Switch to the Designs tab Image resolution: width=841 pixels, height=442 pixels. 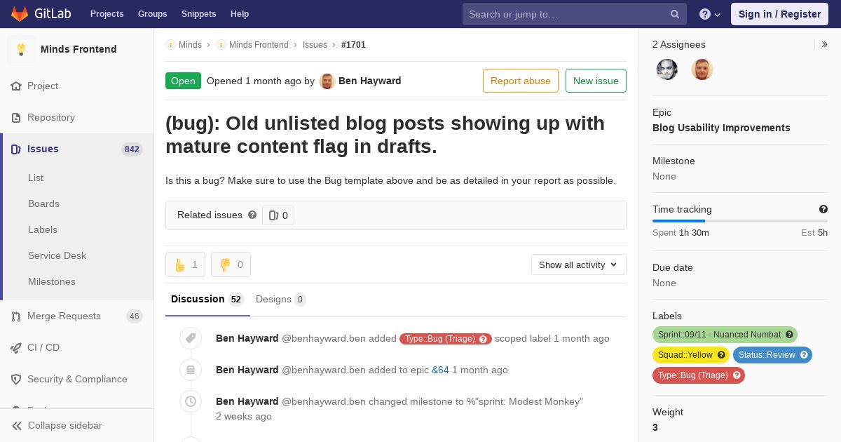(280, 300)
